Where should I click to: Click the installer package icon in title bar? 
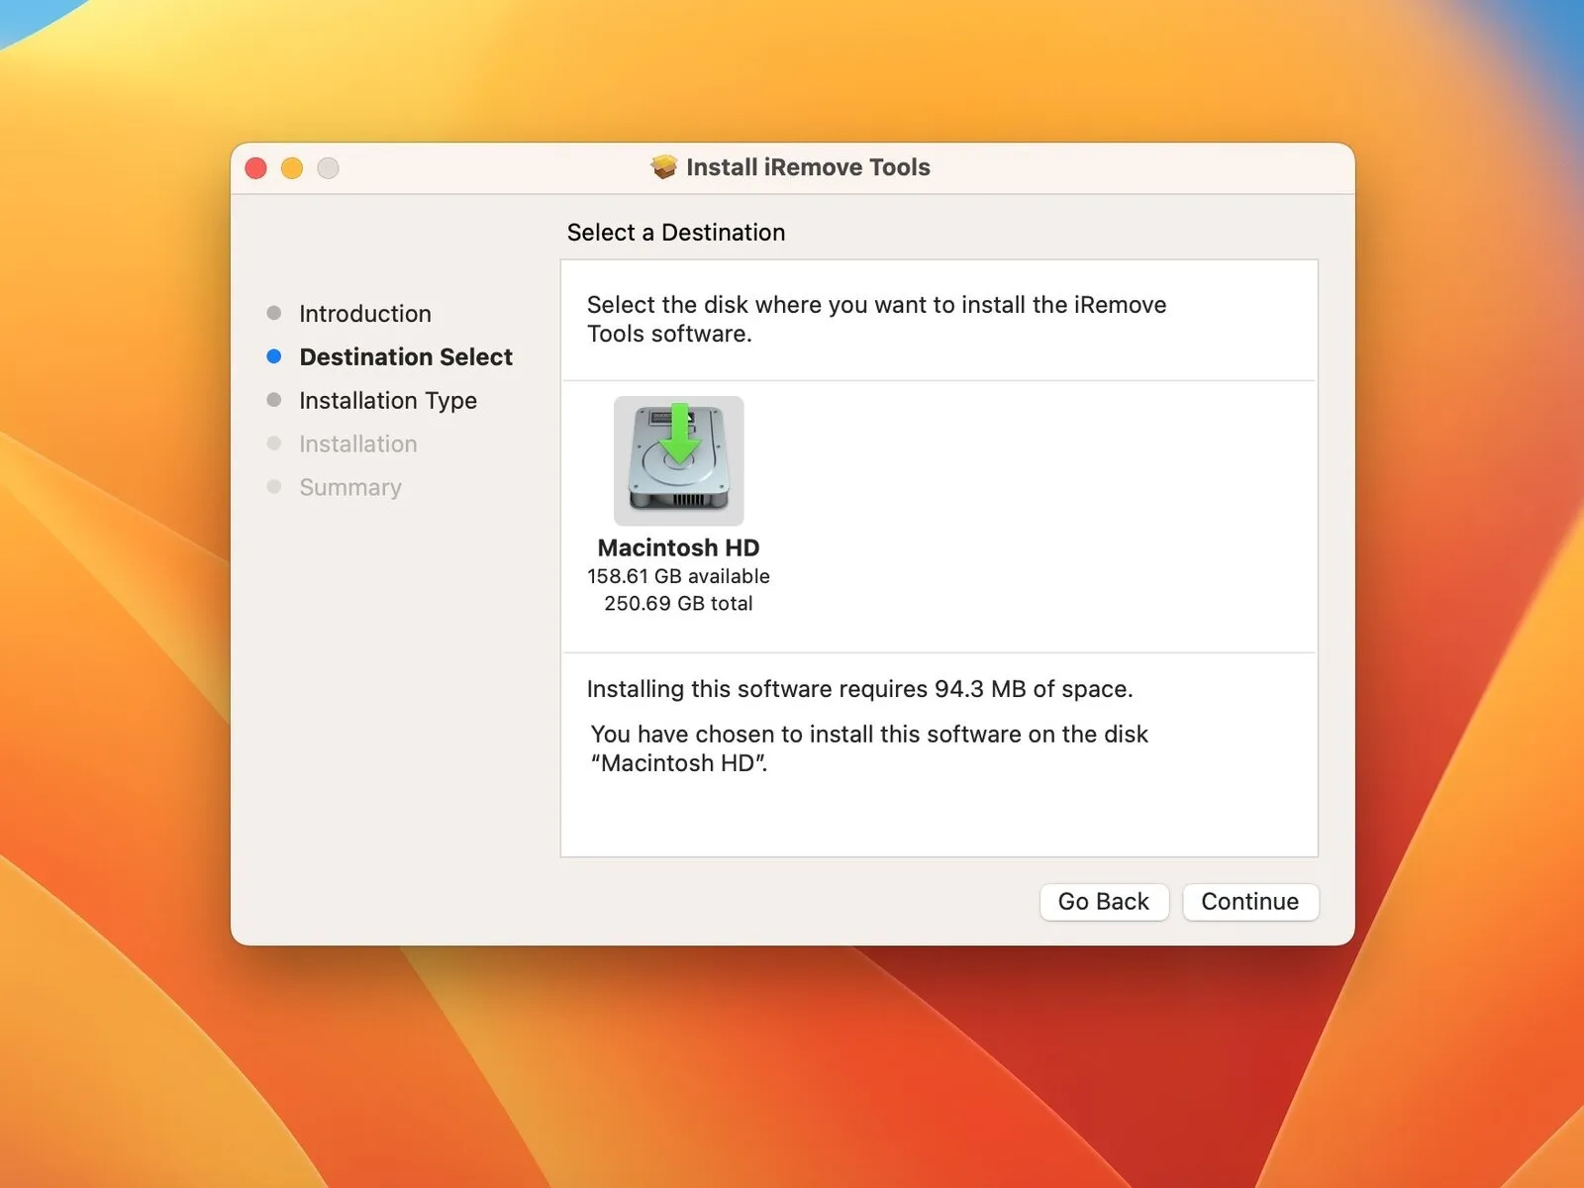[x=663, y=167]
